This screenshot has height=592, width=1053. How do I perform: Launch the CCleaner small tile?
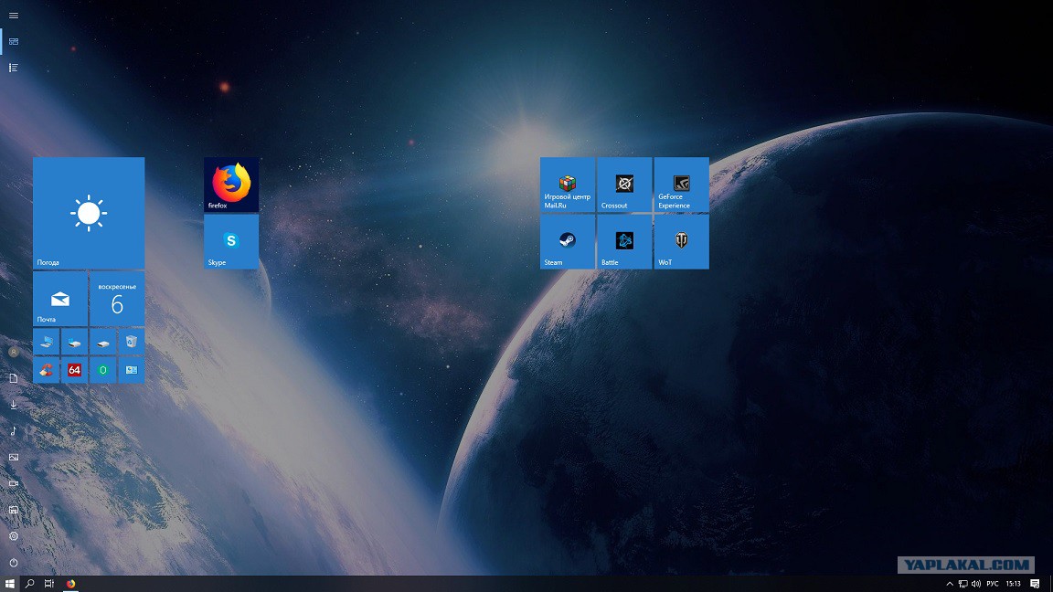[47, 370]
